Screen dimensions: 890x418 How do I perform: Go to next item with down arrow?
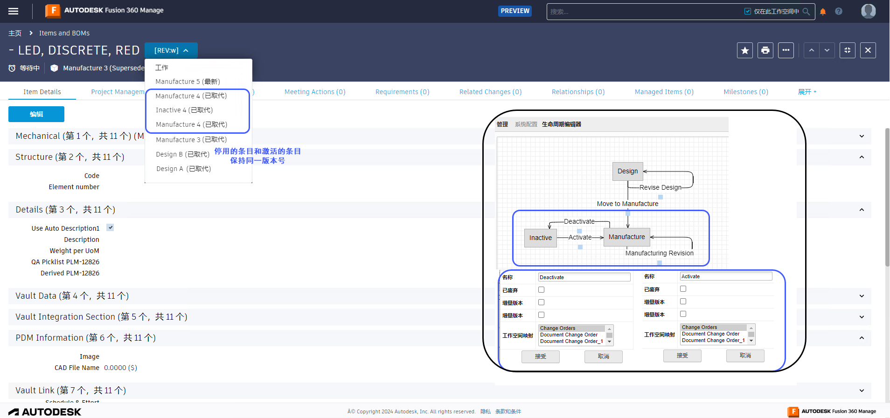(x=827, y=50)
